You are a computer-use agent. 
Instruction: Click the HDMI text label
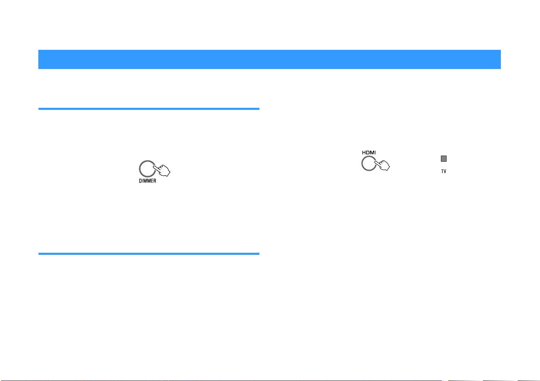pyautogui.click(x=369, y=153)
